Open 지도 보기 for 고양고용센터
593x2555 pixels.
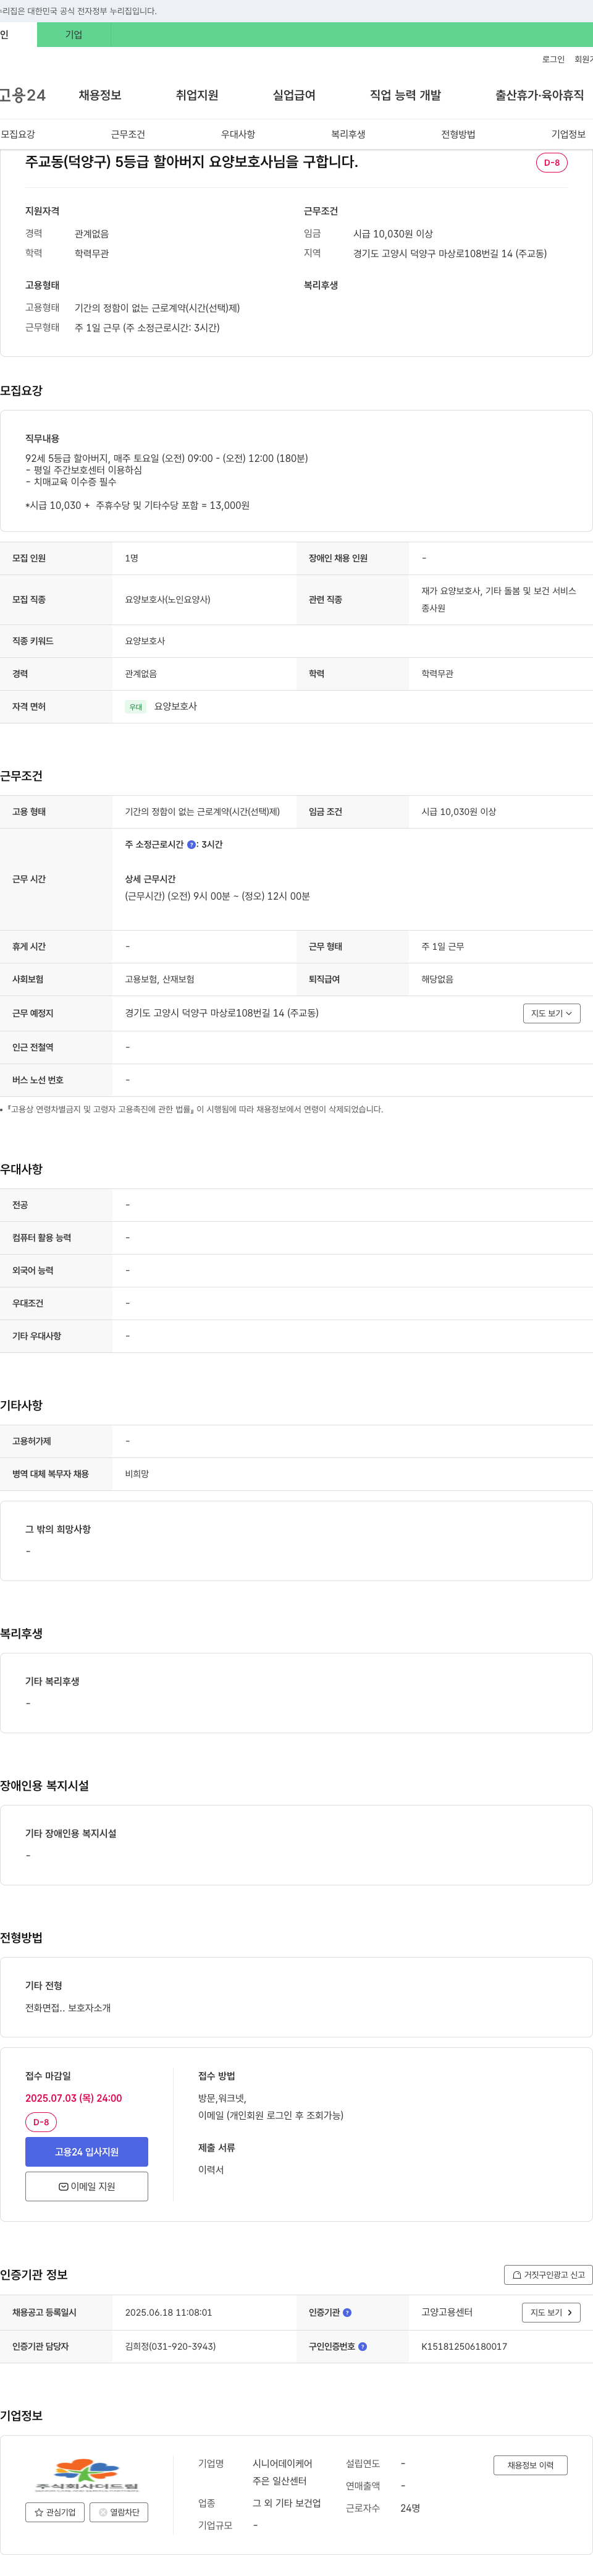pos(550,2312)
